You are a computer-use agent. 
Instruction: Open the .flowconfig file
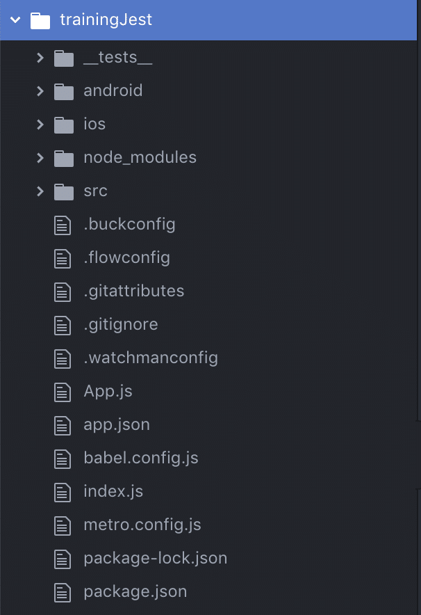(126, 258)
